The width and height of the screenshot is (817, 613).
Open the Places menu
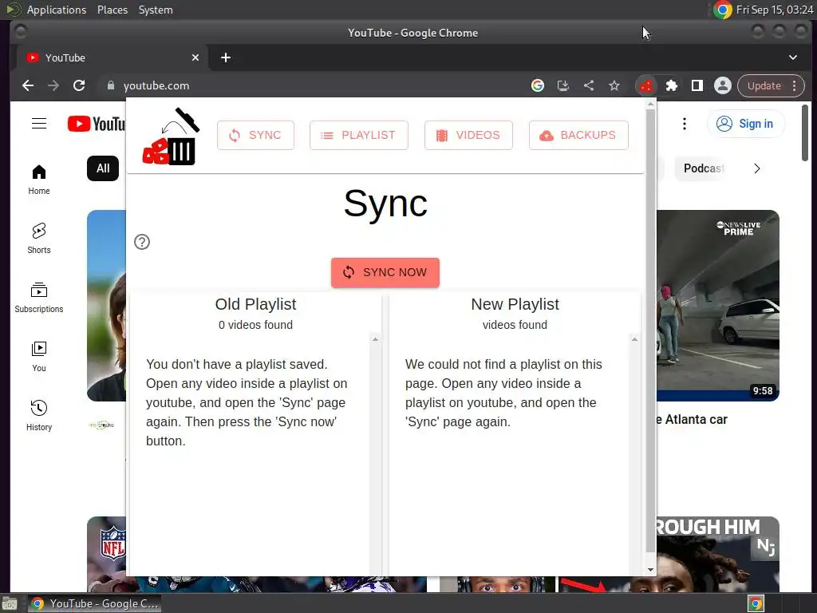coord(112,10)
